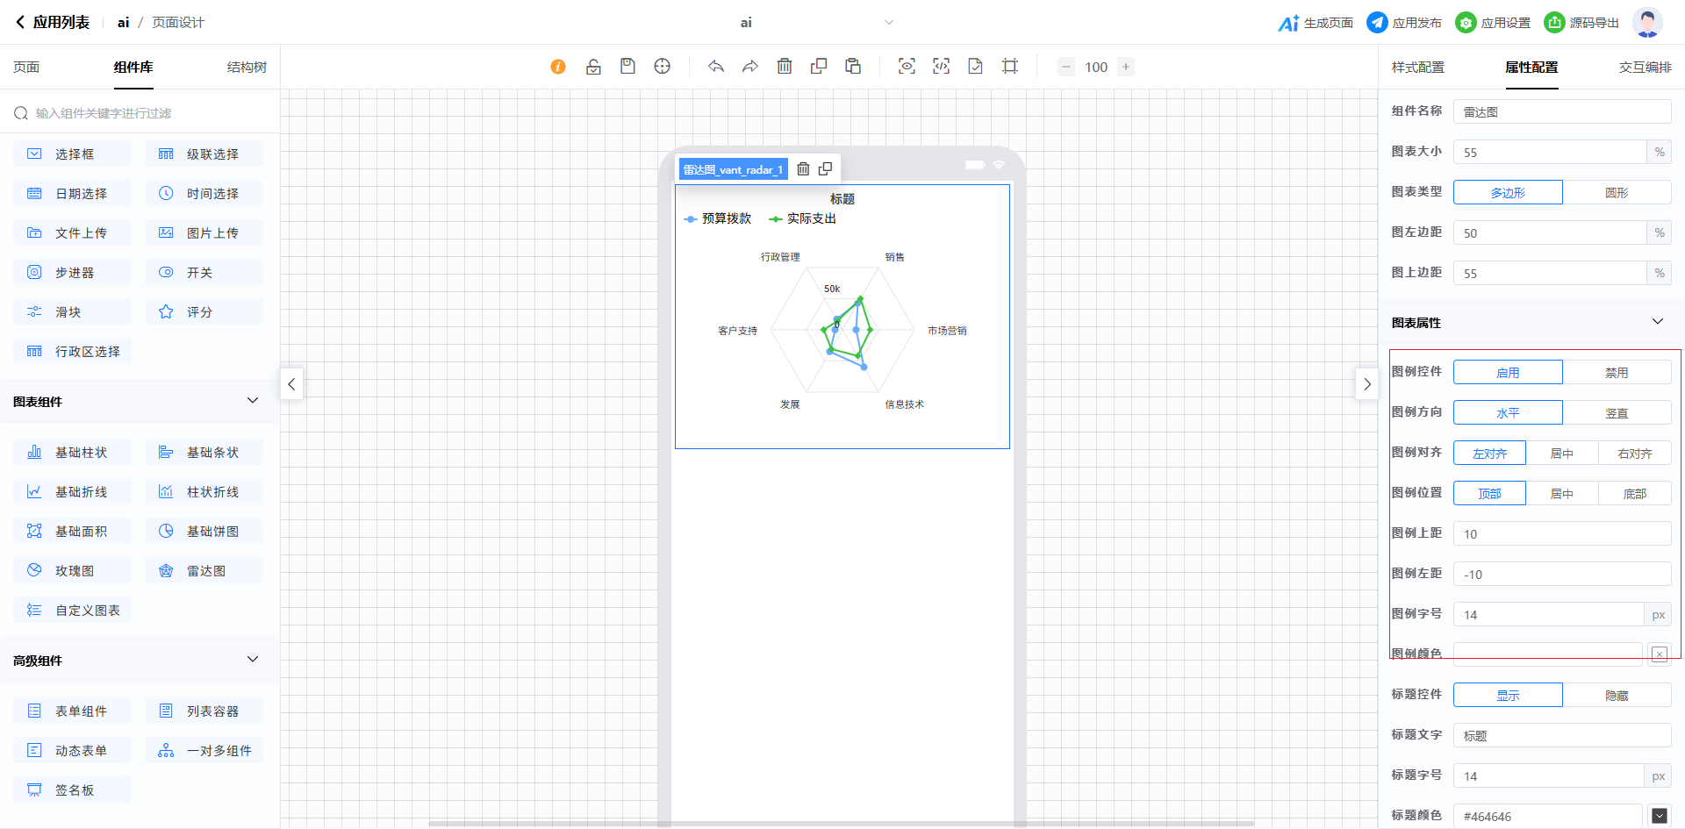Viewport: 1685px width, 829px height.
Task: Click the save disk icon
Action: pos(627,67)
